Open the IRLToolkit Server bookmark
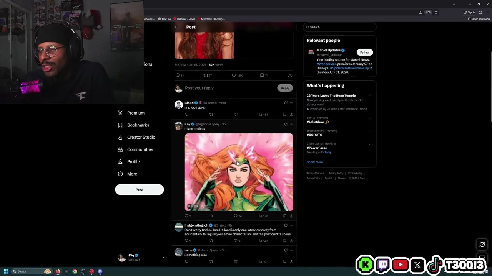 (x=184, y=19)
